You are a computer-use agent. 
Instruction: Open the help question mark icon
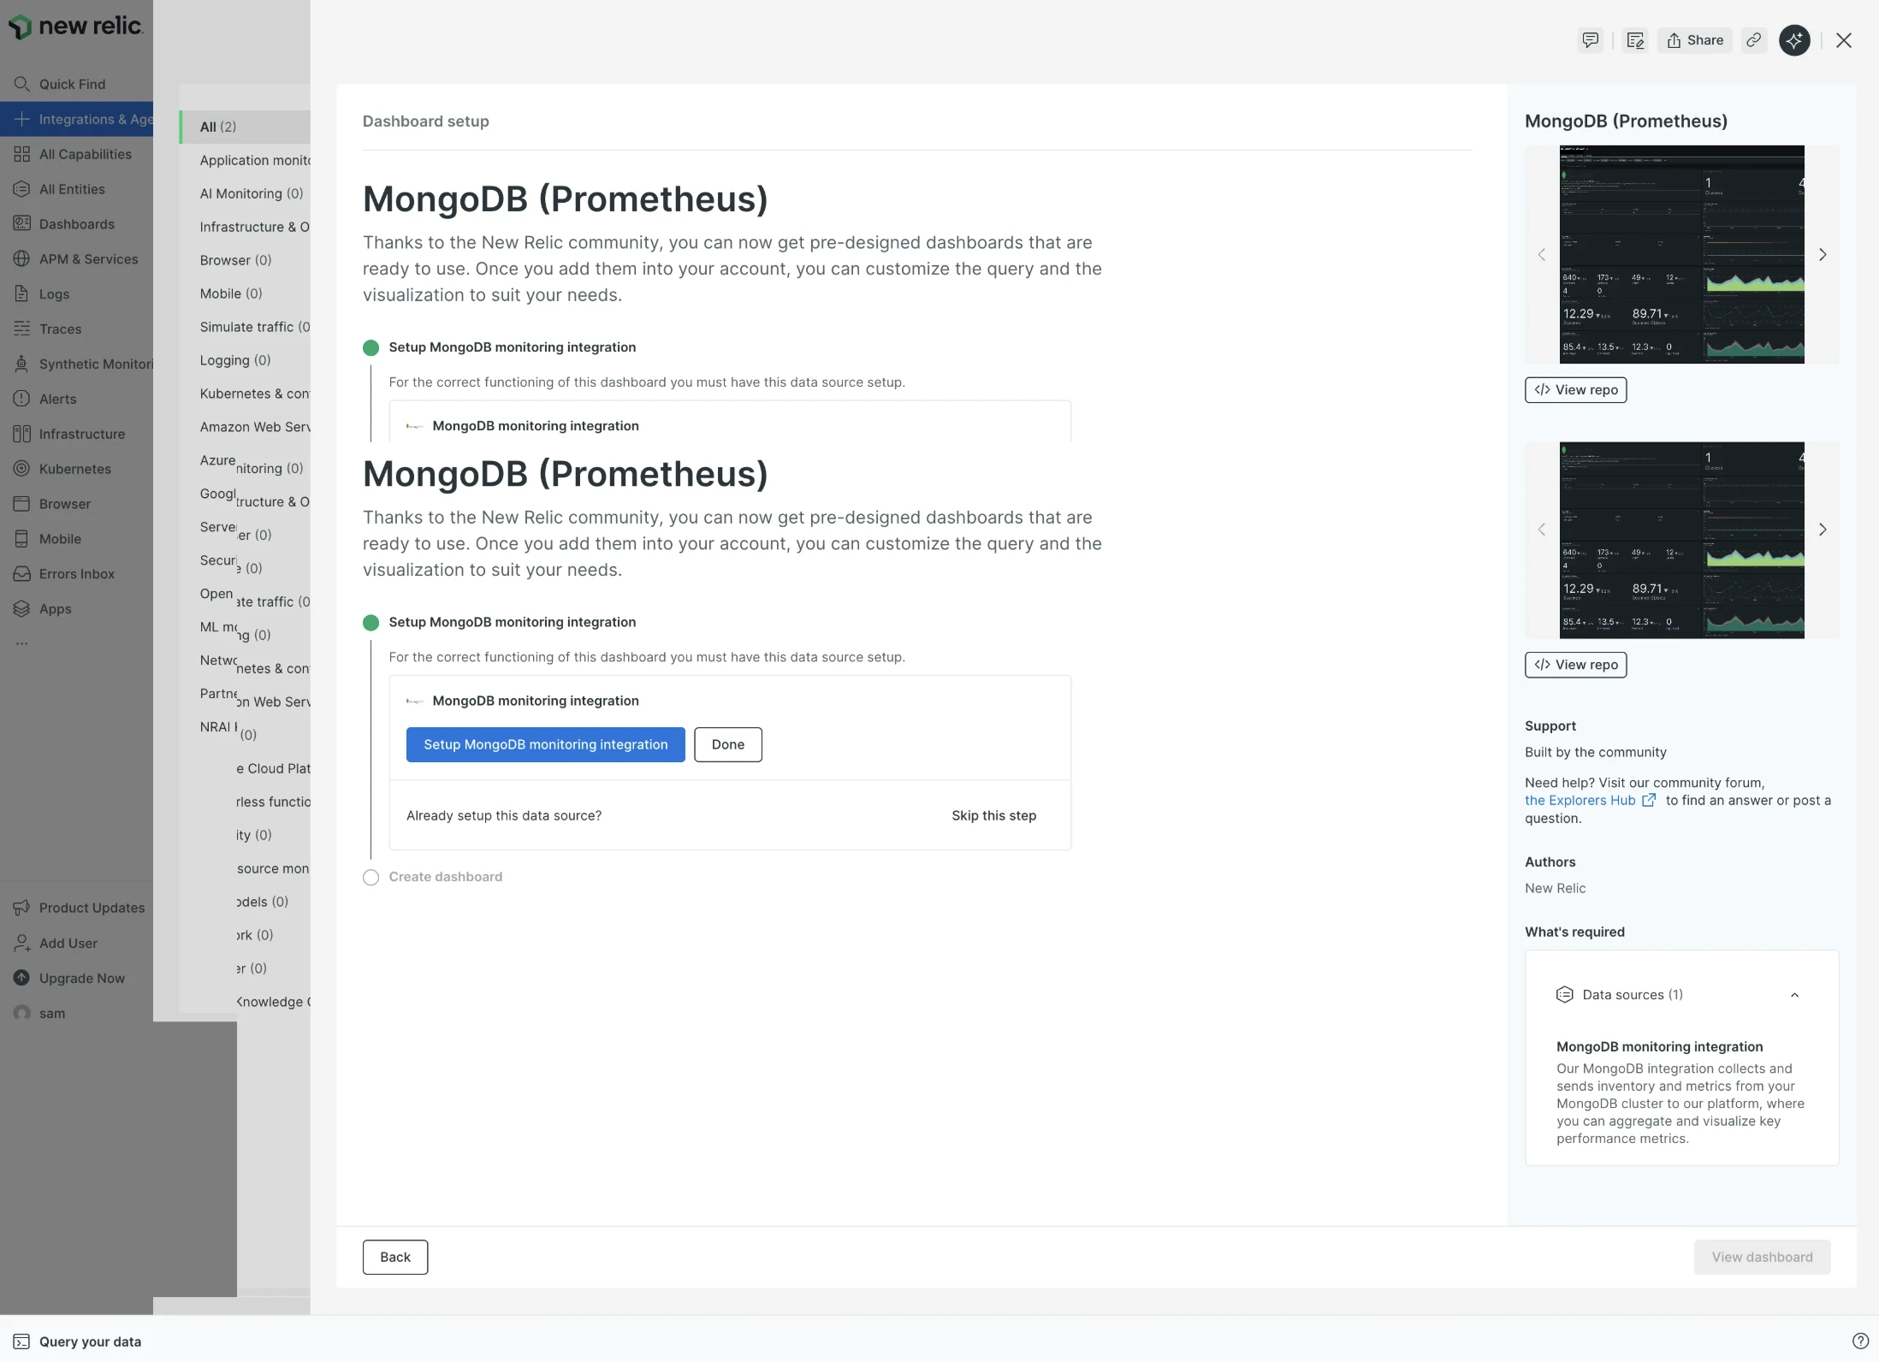click(x=1860, y=1341)
